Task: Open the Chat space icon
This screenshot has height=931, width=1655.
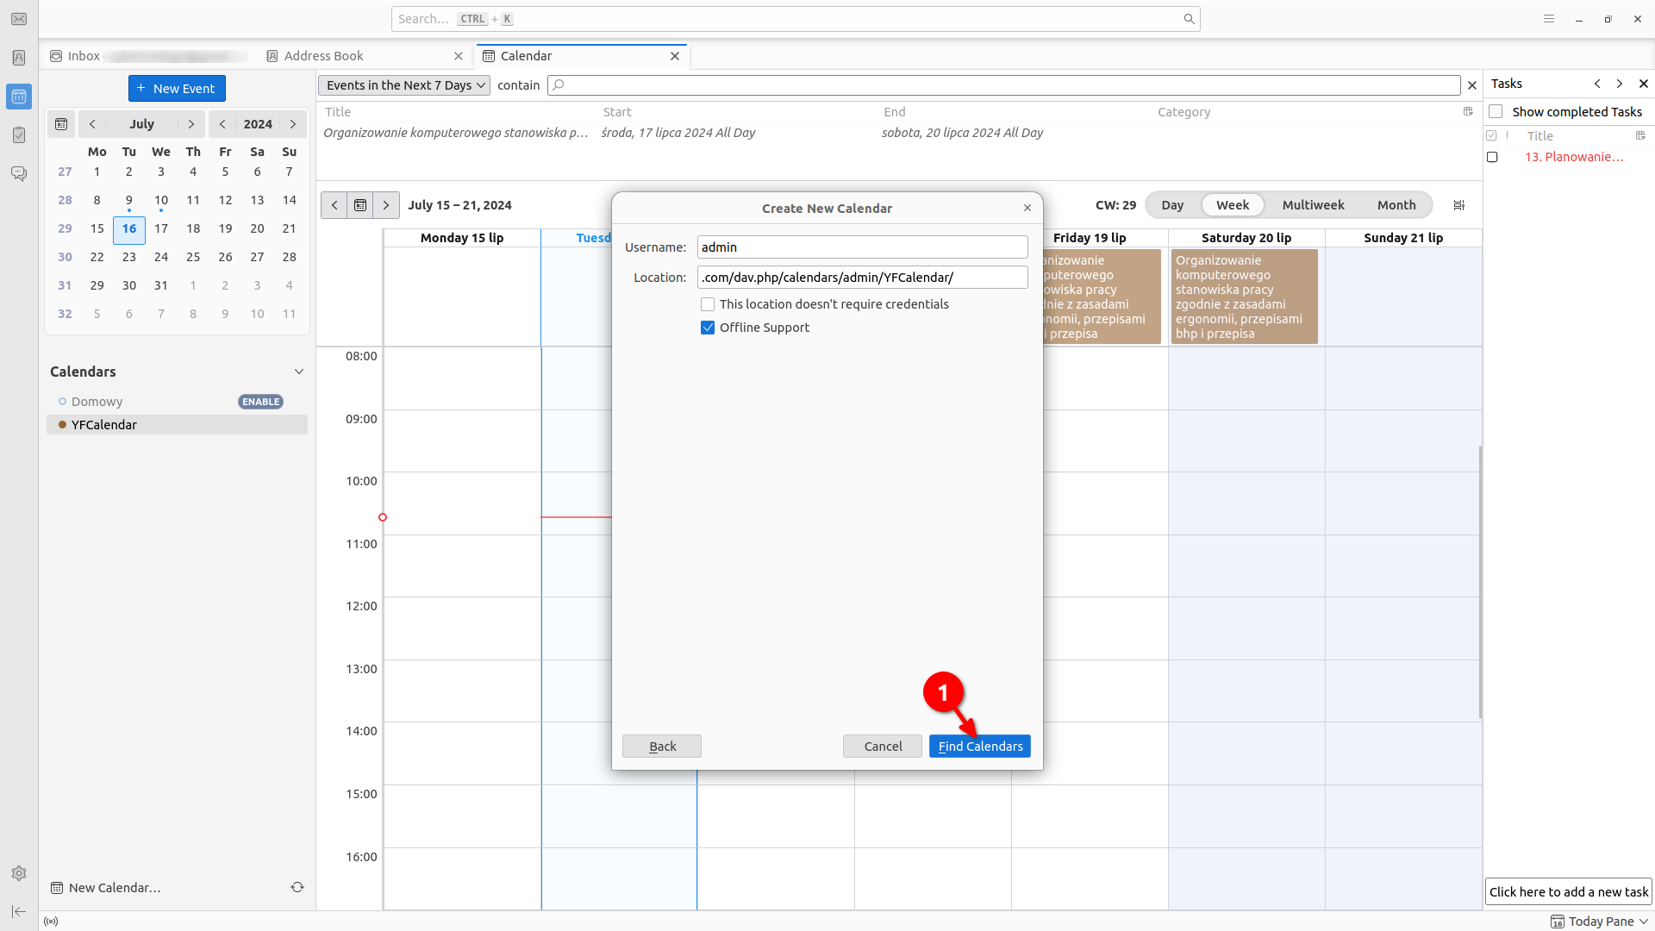Action: 19,173
